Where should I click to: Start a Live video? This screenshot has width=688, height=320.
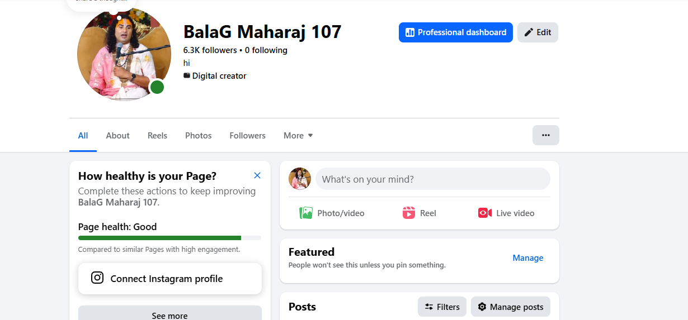coord(506,213)
